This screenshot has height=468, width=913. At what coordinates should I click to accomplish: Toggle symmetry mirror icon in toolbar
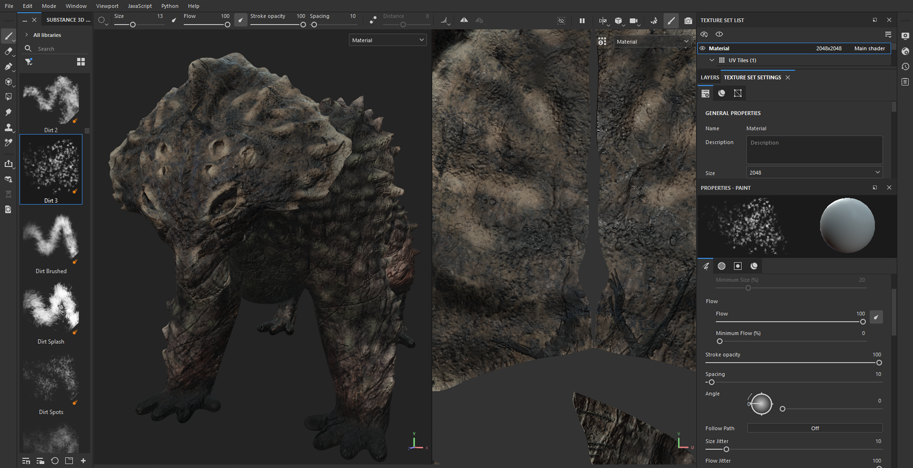click(464, 20)
